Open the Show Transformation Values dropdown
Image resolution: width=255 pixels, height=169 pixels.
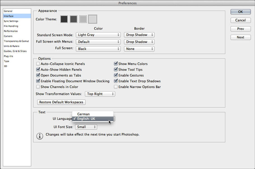pos(100,94)
